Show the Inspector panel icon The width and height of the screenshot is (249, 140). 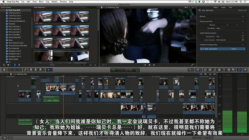tap(239, 70)
